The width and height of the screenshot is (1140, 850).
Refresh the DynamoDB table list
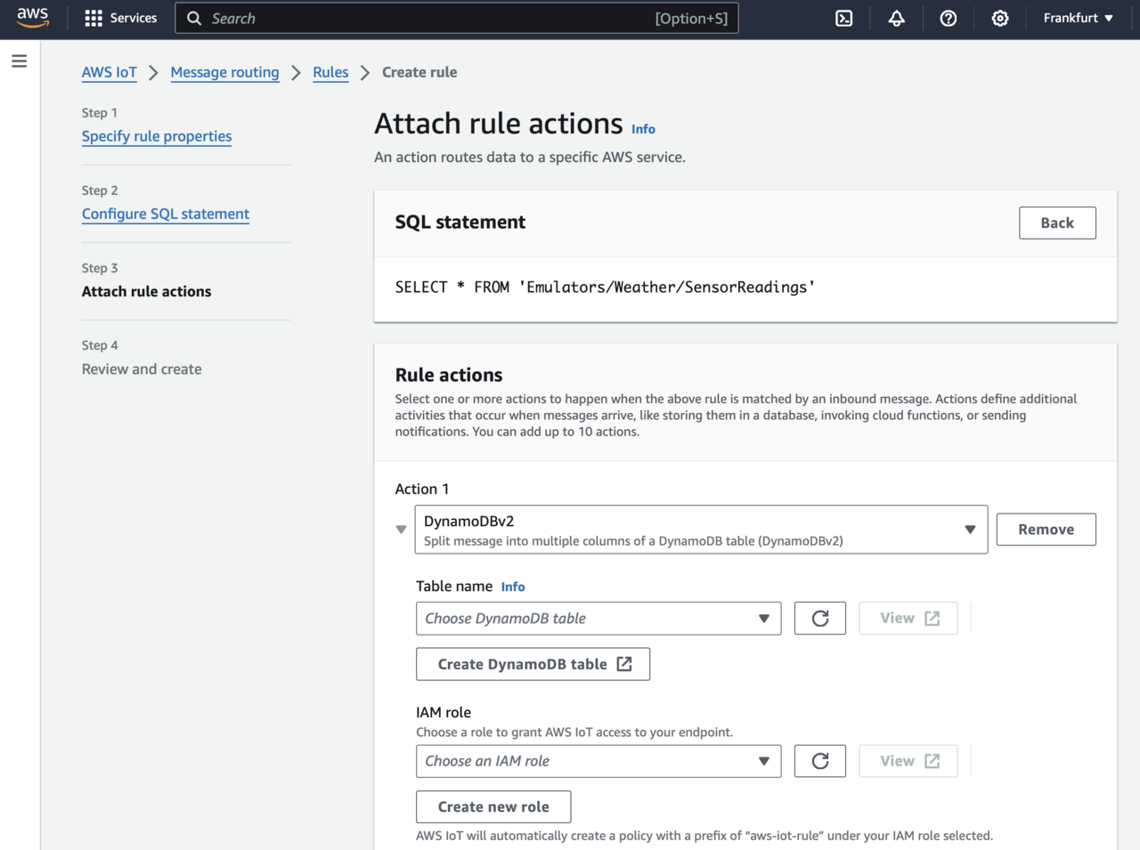[x=819, y=619]
